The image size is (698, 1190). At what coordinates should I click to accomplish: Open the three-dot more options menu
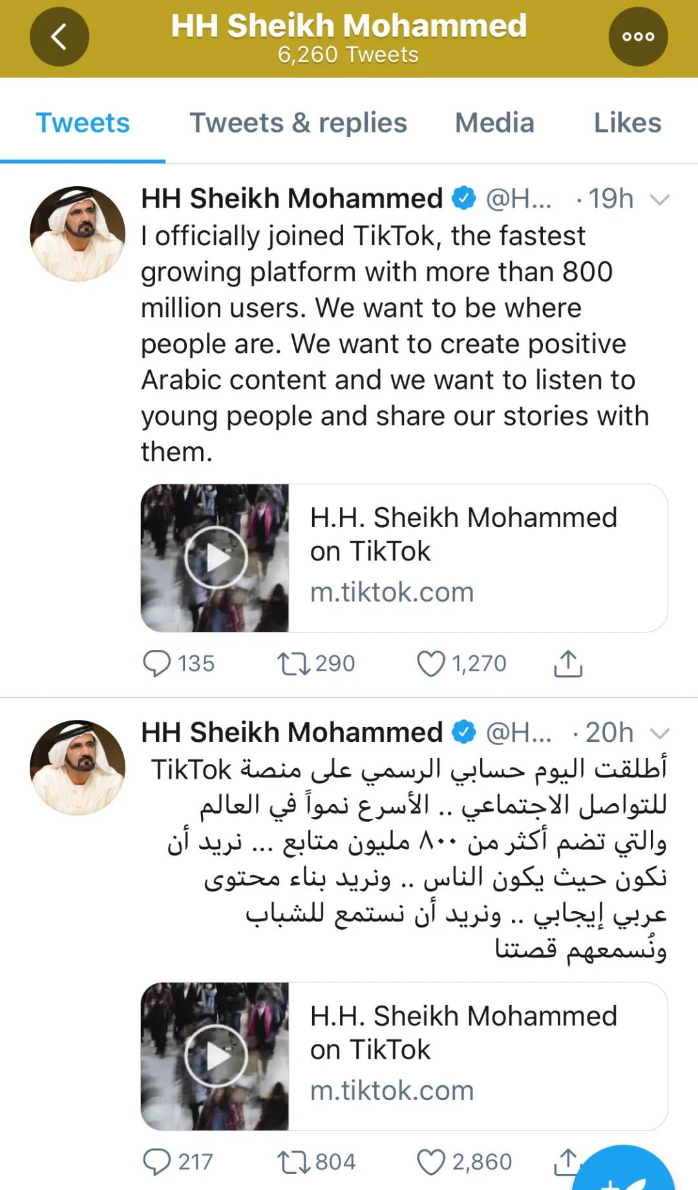tap(638, 36)
